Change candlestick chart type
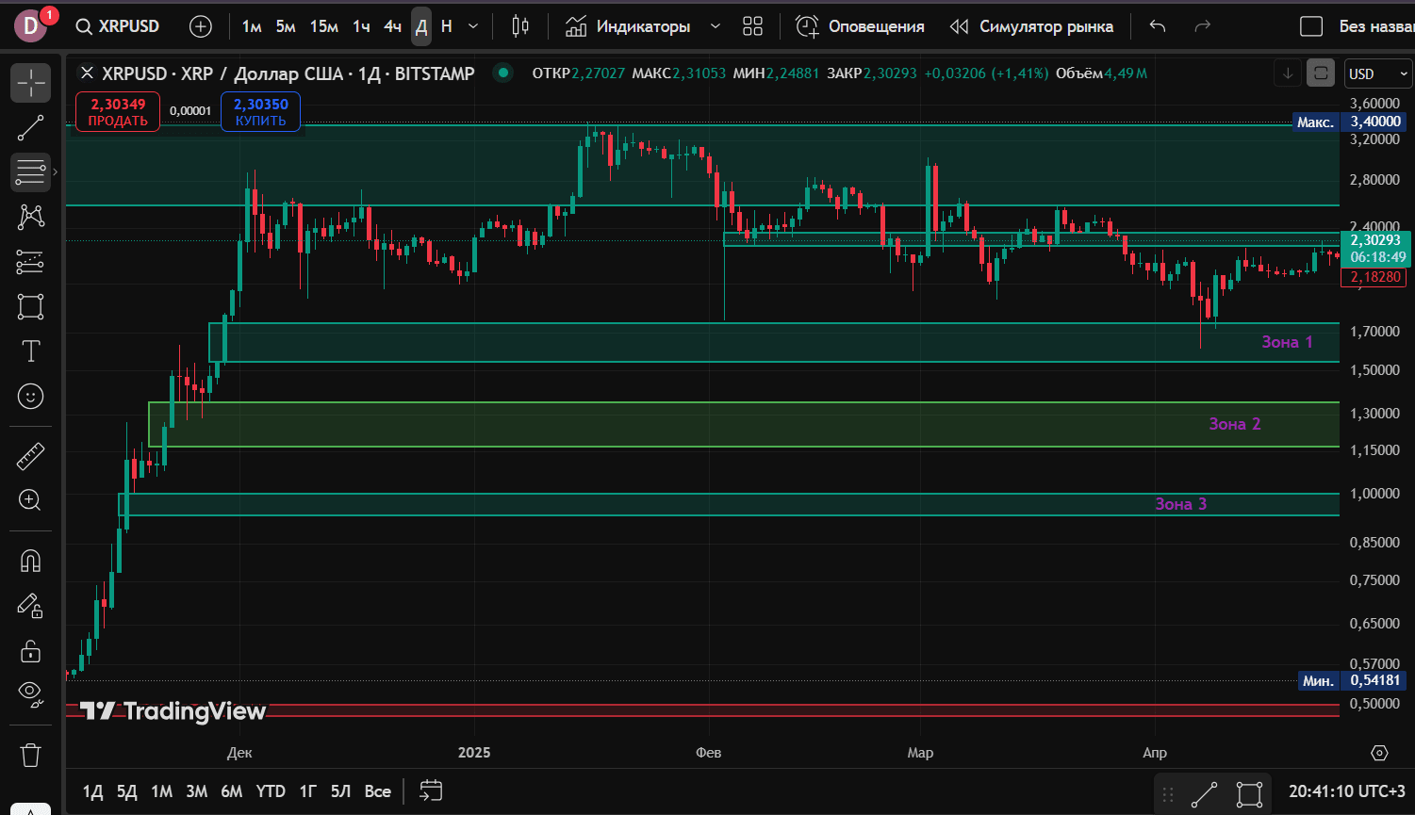 tap(520, 26)
